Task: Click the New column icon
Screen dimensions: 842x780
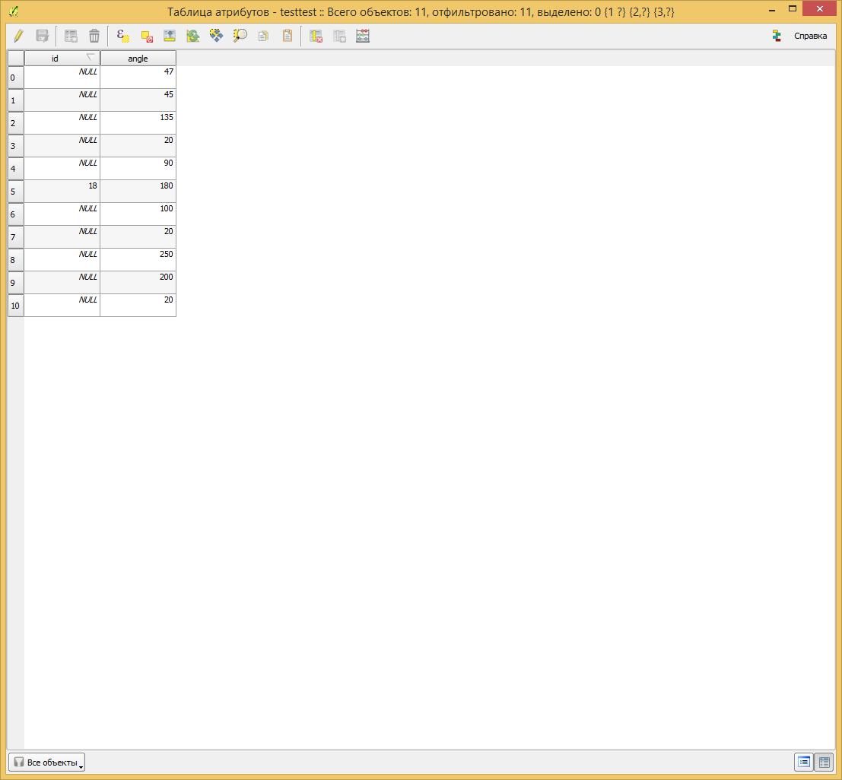Action: point(339,36)
